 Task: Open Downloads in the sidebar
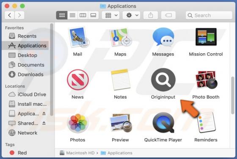pyautogui.click(x=25, y=74)
